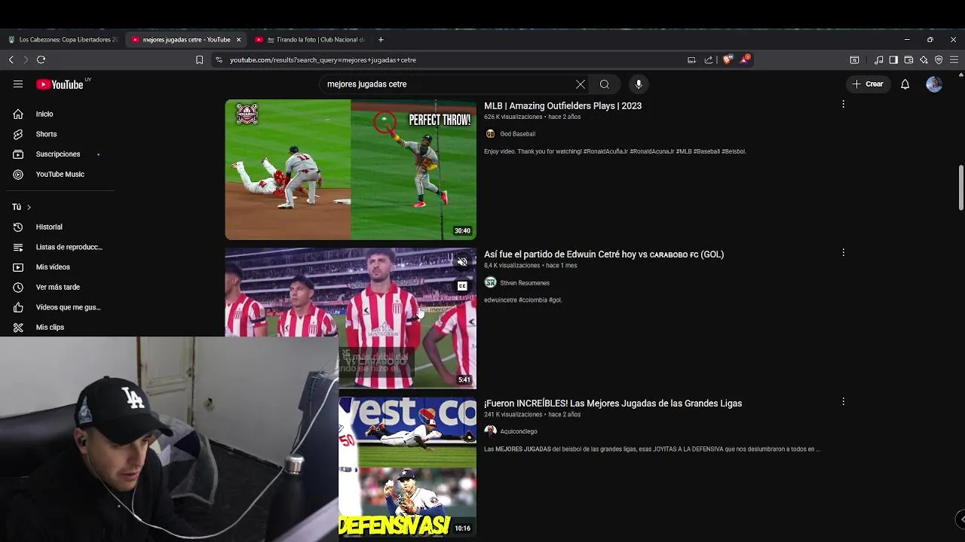Close the mejores jugadas cetre tab
This screenshot has height=542, width=965.
(x=238, y=39)
